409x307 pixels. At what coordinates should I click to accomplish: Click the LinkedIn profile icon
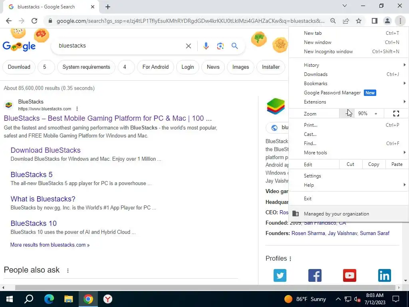coord(385,275)
